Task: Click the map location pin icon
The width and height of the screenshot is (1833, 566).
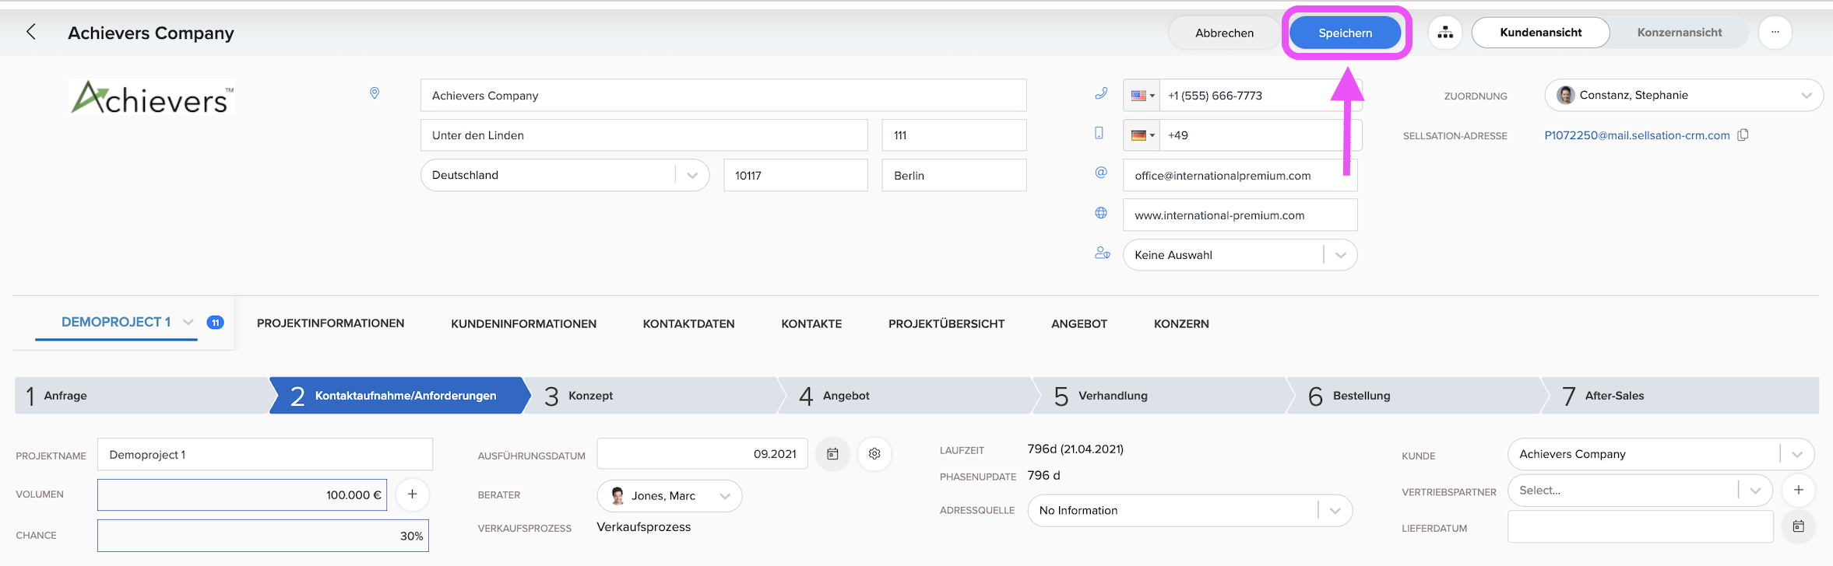Action: pos(375,93)
